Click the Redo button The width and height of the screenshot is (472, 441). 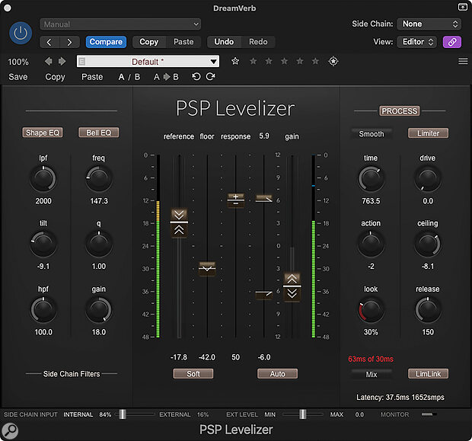pos(258,42)
